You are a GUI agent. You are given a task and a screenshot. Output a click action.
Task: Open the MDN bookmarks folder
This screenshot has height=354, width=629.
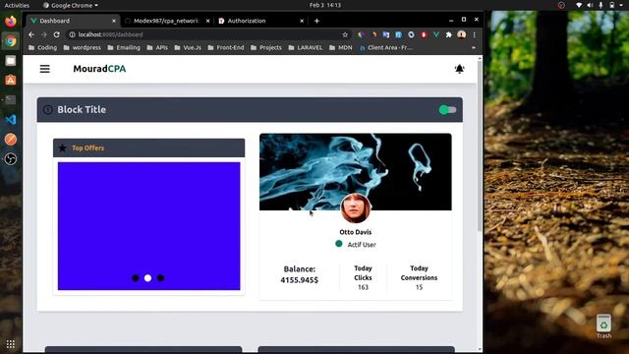coord(341,48)
